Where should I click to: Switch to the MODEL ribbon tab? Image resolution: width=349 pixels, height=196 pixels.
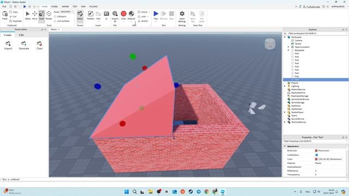(55, 7)
